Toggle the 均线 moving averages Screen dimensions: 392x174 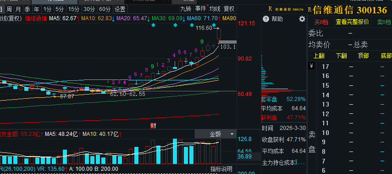tap(215, 9)
